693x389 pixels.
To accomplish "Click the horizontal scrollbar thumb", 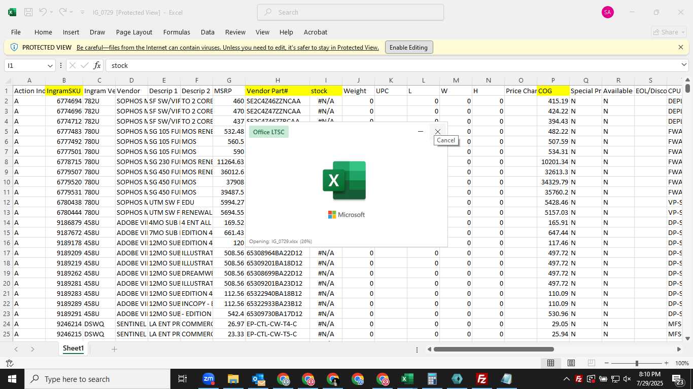I will pos(494,349).
